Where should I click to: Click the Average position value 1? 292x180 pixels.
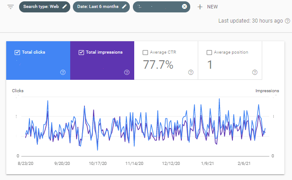tap(210, 65)
